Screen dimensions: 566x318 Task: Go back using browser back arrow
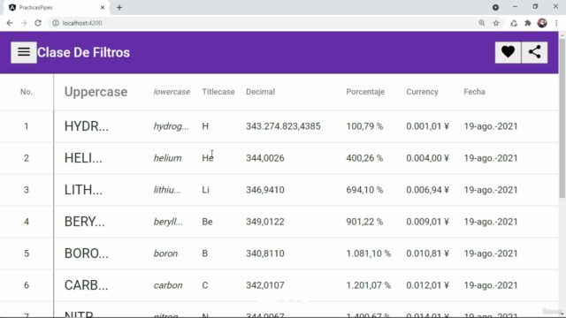pyautogui.click(x=10, y=23)
